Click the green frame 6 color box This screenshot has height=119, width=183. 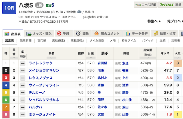(x=6, y=100)
